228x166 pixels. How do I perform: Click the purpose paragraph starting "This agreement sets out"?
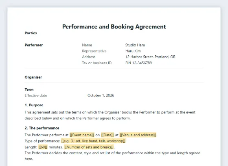[x=110, y=115]
